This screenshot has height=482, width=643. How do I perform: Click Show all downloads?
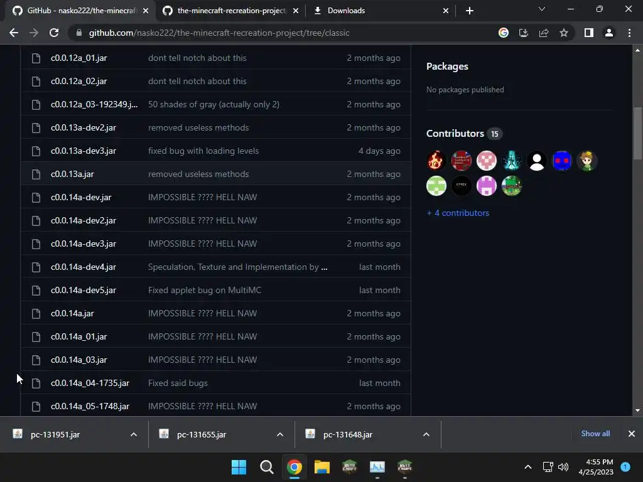pyautogui.click(x=595, y=434)
